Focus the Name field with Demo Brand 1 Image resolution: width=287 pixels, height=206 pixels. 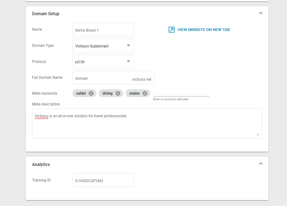(x=103, y=30)
